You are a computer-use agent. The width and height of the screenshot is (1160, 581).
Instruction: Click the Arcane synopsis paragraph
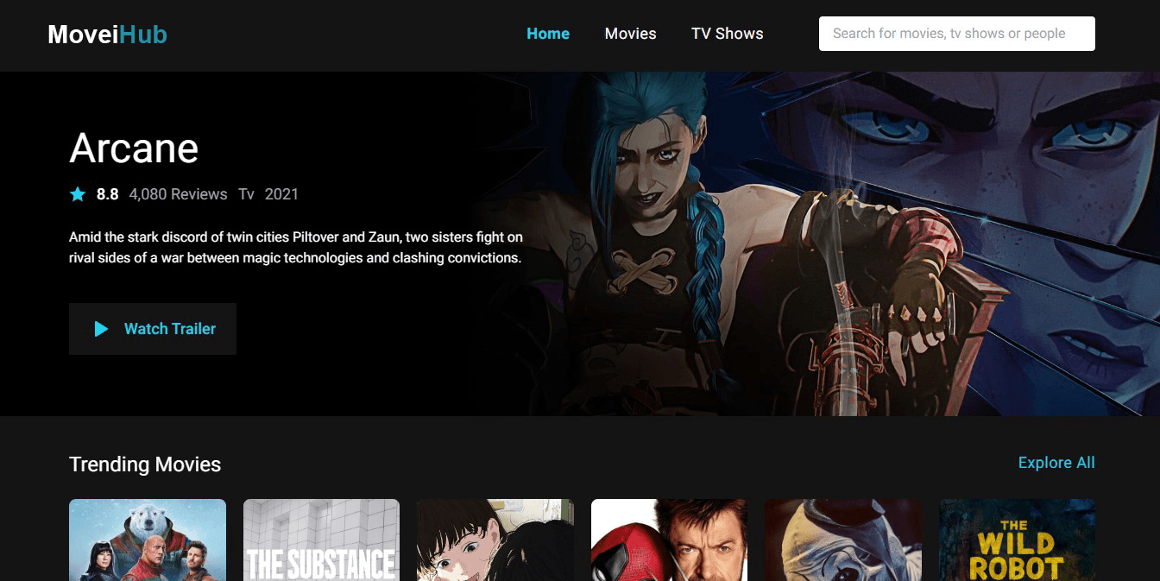coord(296,247)
